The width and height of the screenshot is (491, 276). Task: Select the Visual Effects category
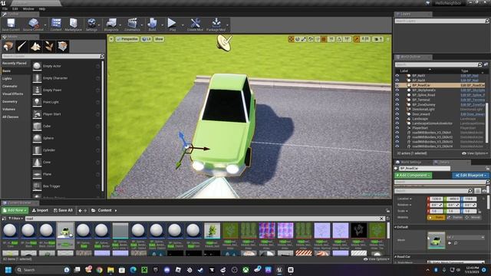tap(13, 94)
